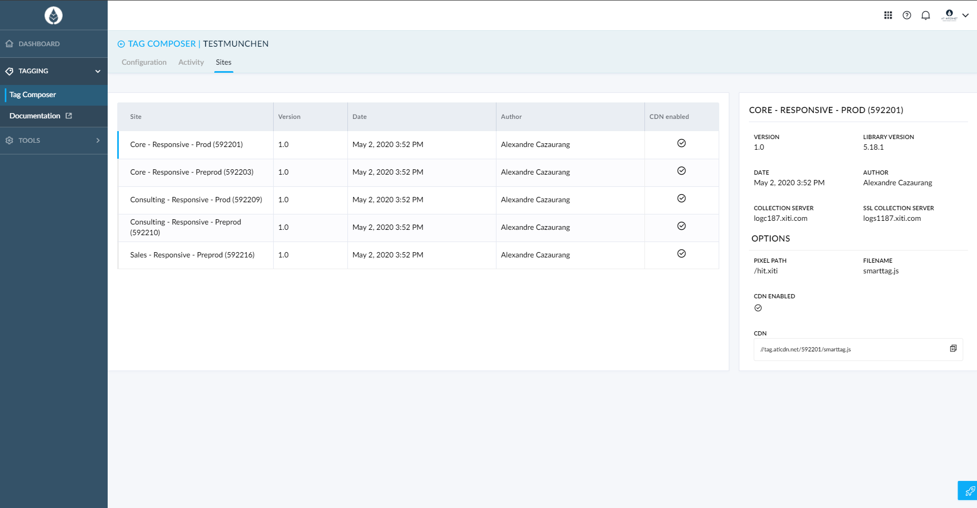Click CDN enabled check in details panel

click(758, 308)
